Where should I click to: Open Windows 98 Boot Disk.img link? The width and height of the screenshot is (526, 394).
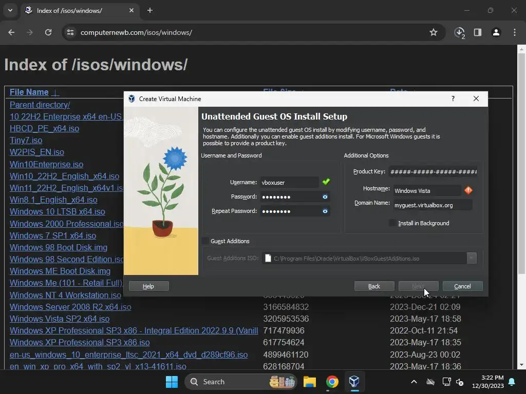pyautogui.click(x=59, y=247)
